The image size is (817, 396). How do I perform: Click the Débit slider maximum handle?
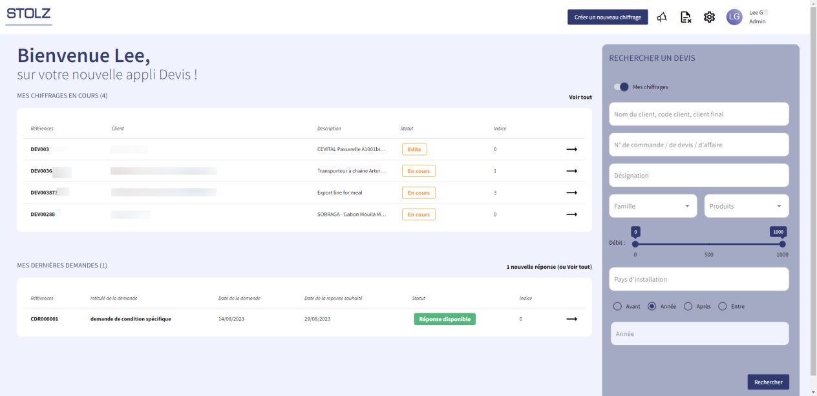(782, 244)
